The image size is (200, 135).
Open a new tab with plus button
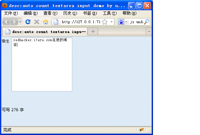(93, 32)
